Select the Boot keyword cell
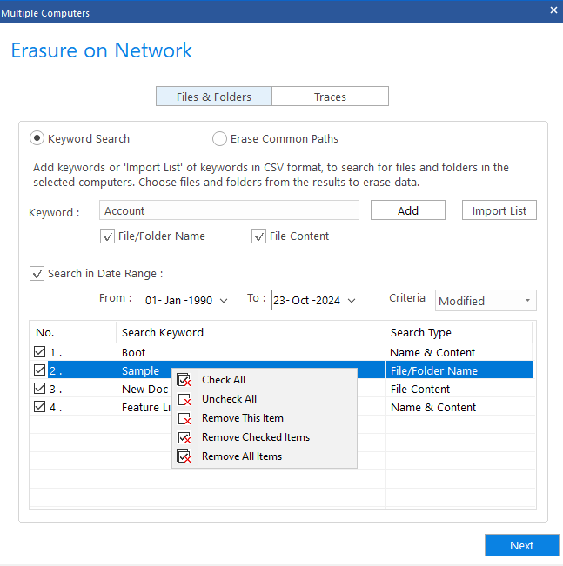 point(251,352)
